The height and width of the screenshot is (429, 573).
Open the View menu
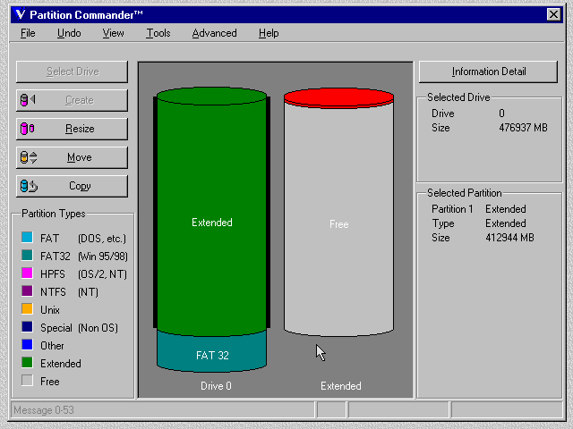pos(113,33)
